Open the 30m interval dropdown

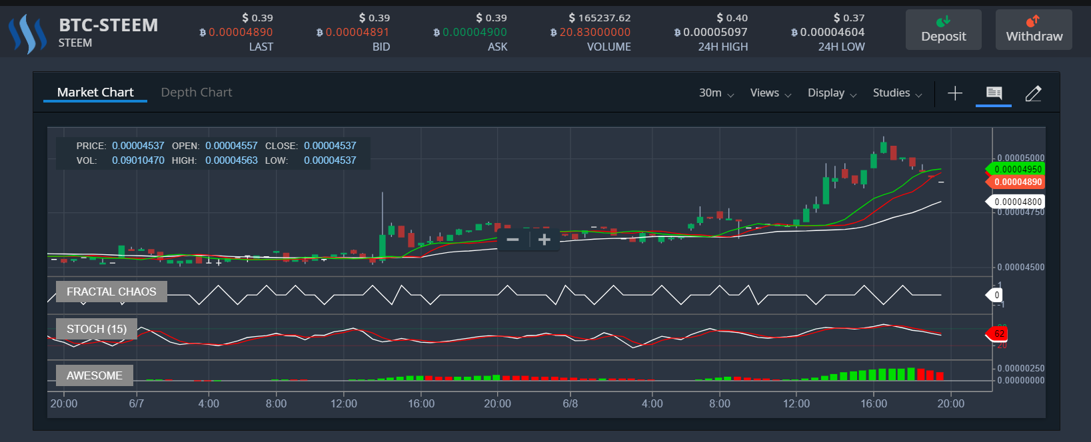click(x=716, y=93)
